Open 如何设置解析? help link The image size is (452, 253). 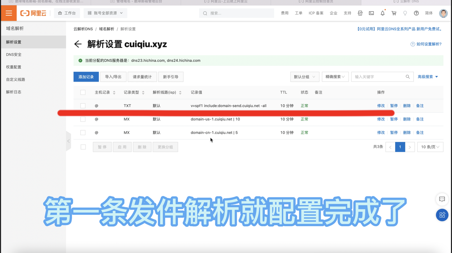coord(426,44)
